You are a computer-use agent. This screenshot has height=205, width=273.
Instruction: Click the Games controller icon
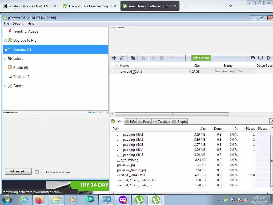pyautogui.click(x=10, y=86)
